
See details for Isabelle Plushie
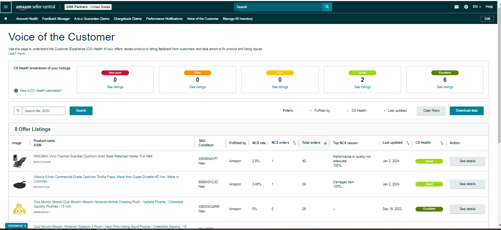(467, 209)
